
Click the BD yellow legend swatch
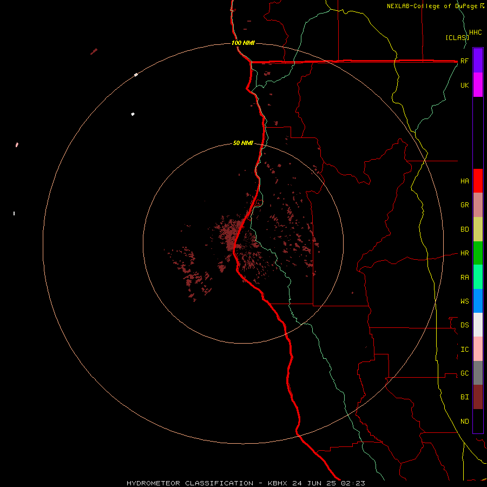coord(478,229)
